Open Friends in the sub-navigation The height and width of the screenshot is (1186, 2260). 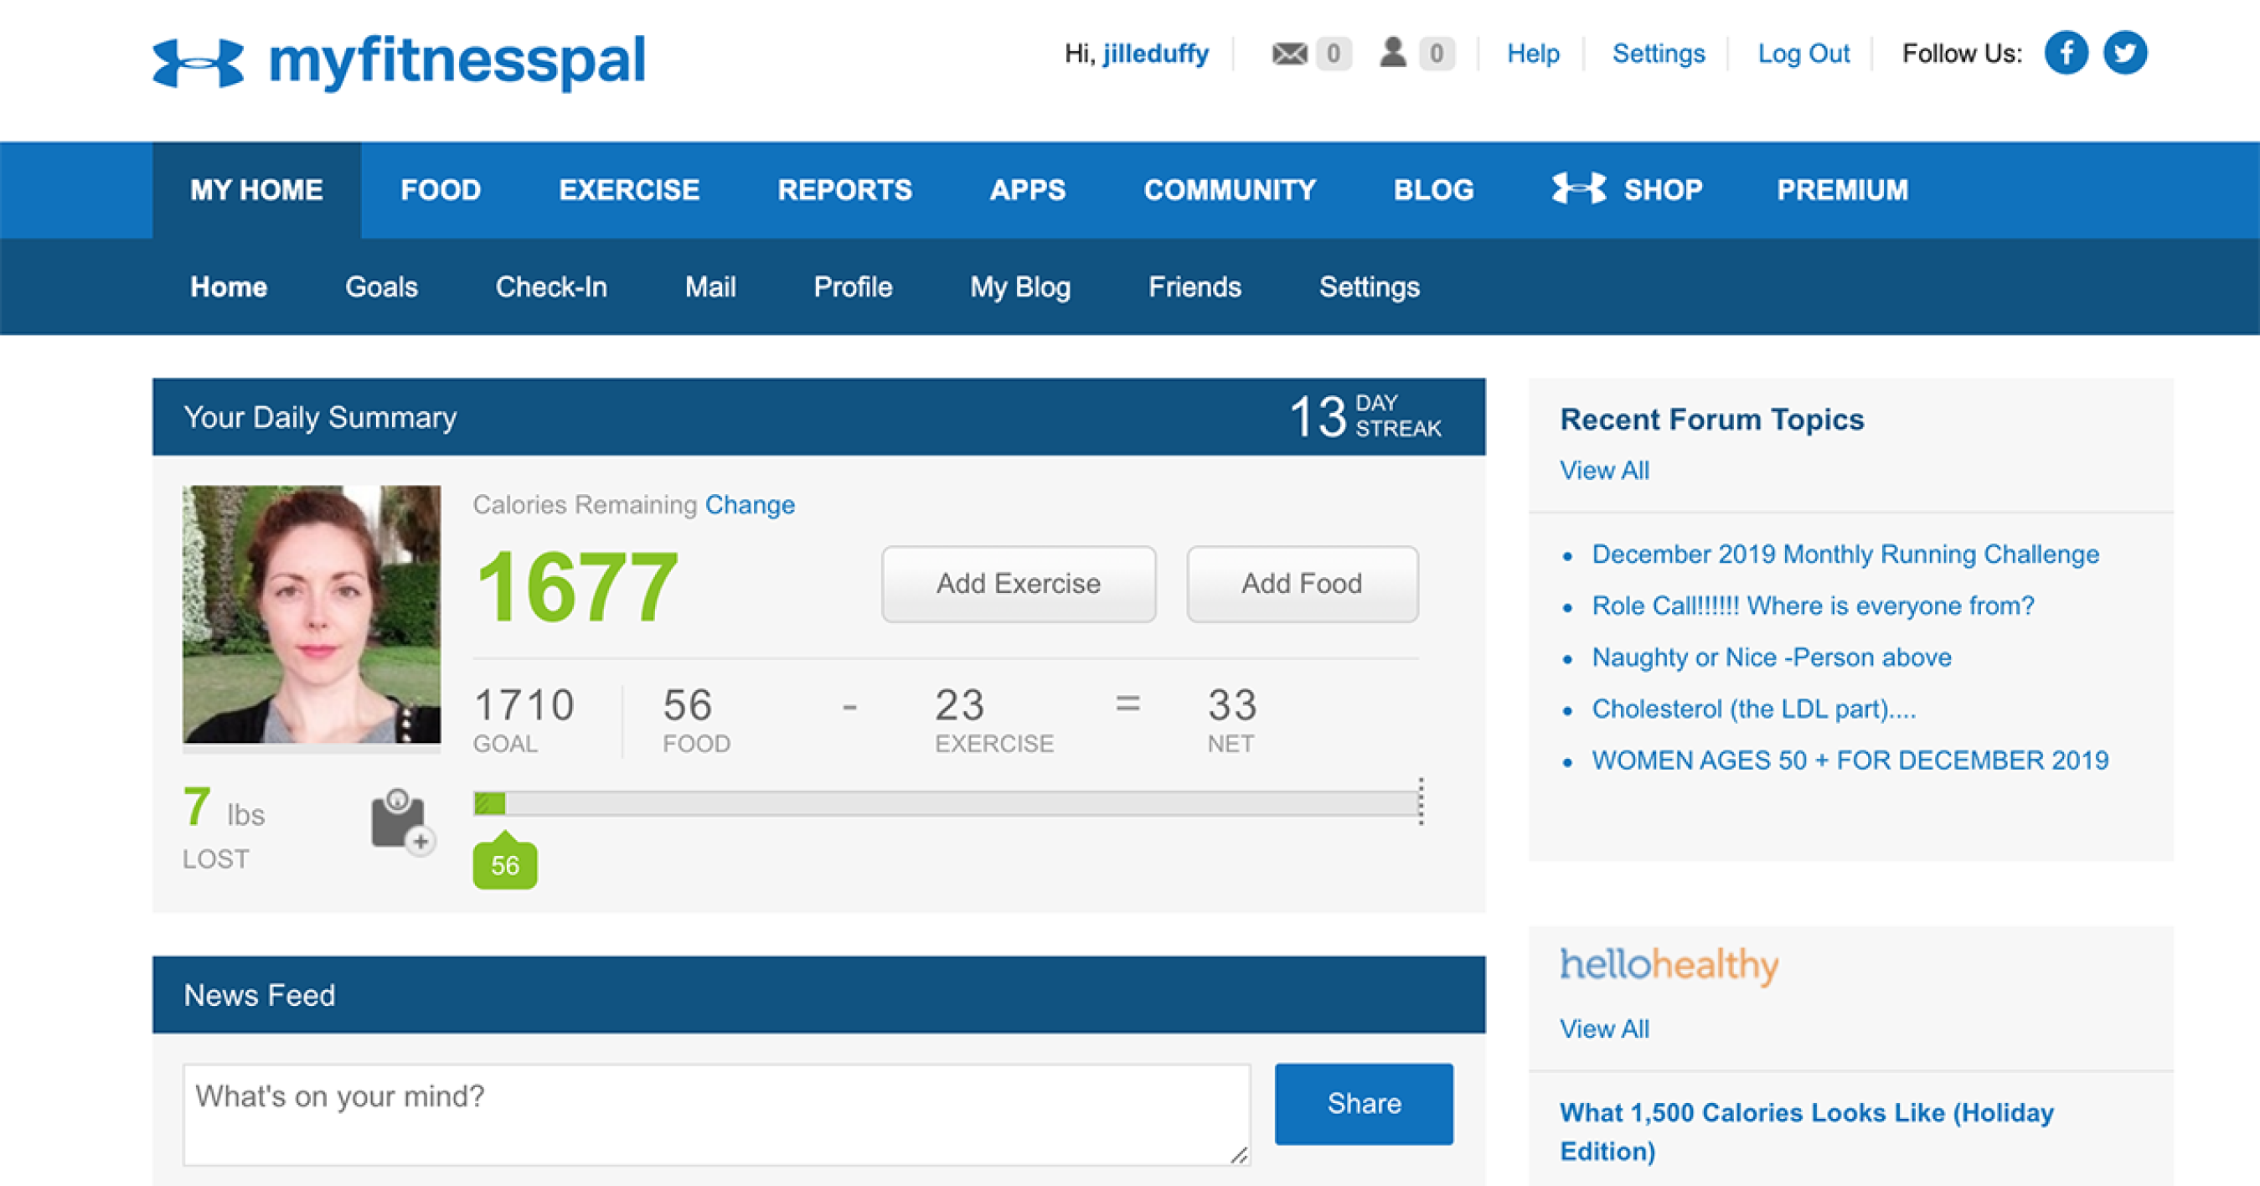pyautogui.click(x=1195, y=286)
